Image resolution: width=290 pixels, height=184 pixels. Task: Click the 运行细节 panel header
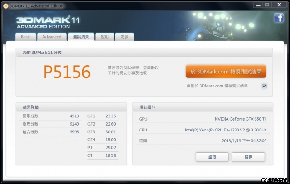click(203, 107)
